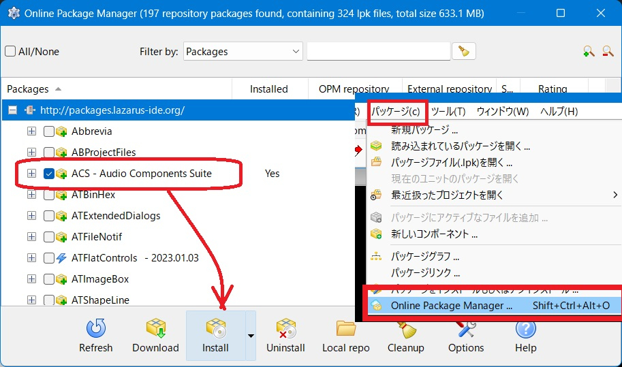Viewport: 622px width, 367px height.
Task: Open the Install button dropdown arrow
Action: click(x=251, y=336)
